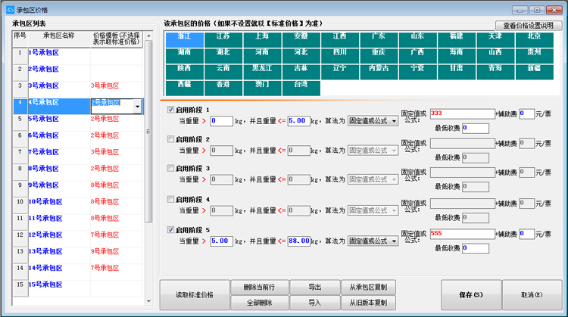
Task: Click 取消 button
Action: pyautogui.click(x=532, y=295)
